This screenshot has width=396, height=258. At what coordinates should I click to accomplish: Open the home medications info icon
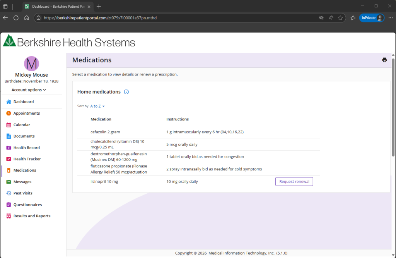(x=126, y=92)
